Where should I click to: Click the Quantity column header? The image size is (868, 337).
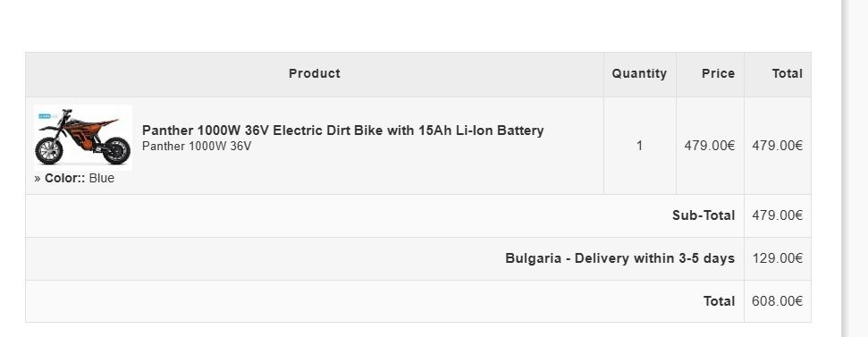pos(639,73)
